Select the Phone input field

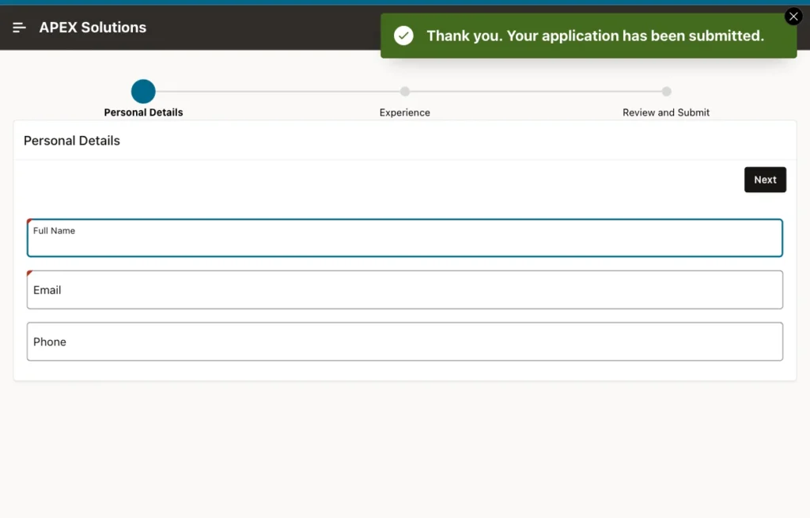405,342
